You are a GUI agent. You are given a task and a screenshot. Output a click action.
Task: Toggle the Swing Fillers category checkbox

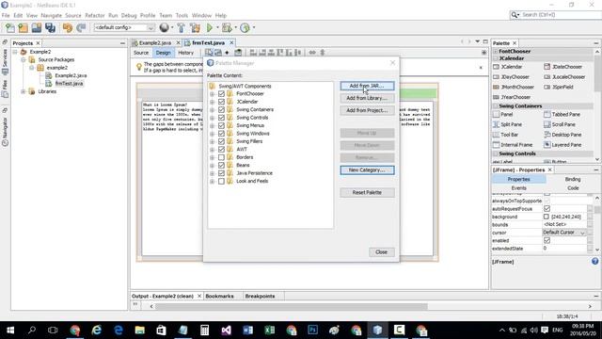point(222,141)
